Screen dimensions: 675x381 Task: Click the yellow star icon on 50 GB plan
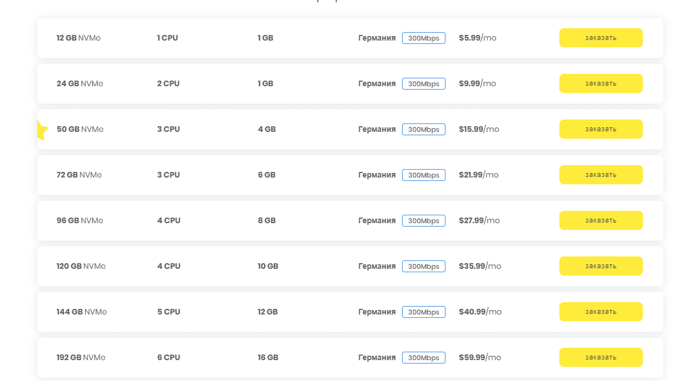click(x=42, y=130)
